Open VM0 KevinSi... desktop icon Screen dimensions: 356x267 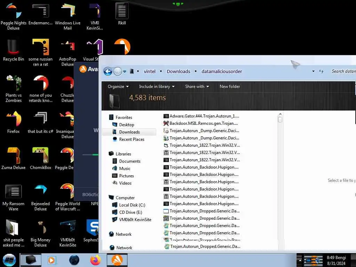[x=95, y=16]
